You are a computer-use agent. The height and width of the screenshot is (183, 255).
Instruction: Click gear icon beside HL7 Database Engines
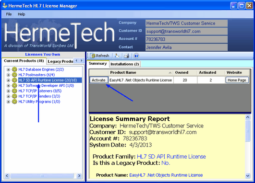pos(14,69)
